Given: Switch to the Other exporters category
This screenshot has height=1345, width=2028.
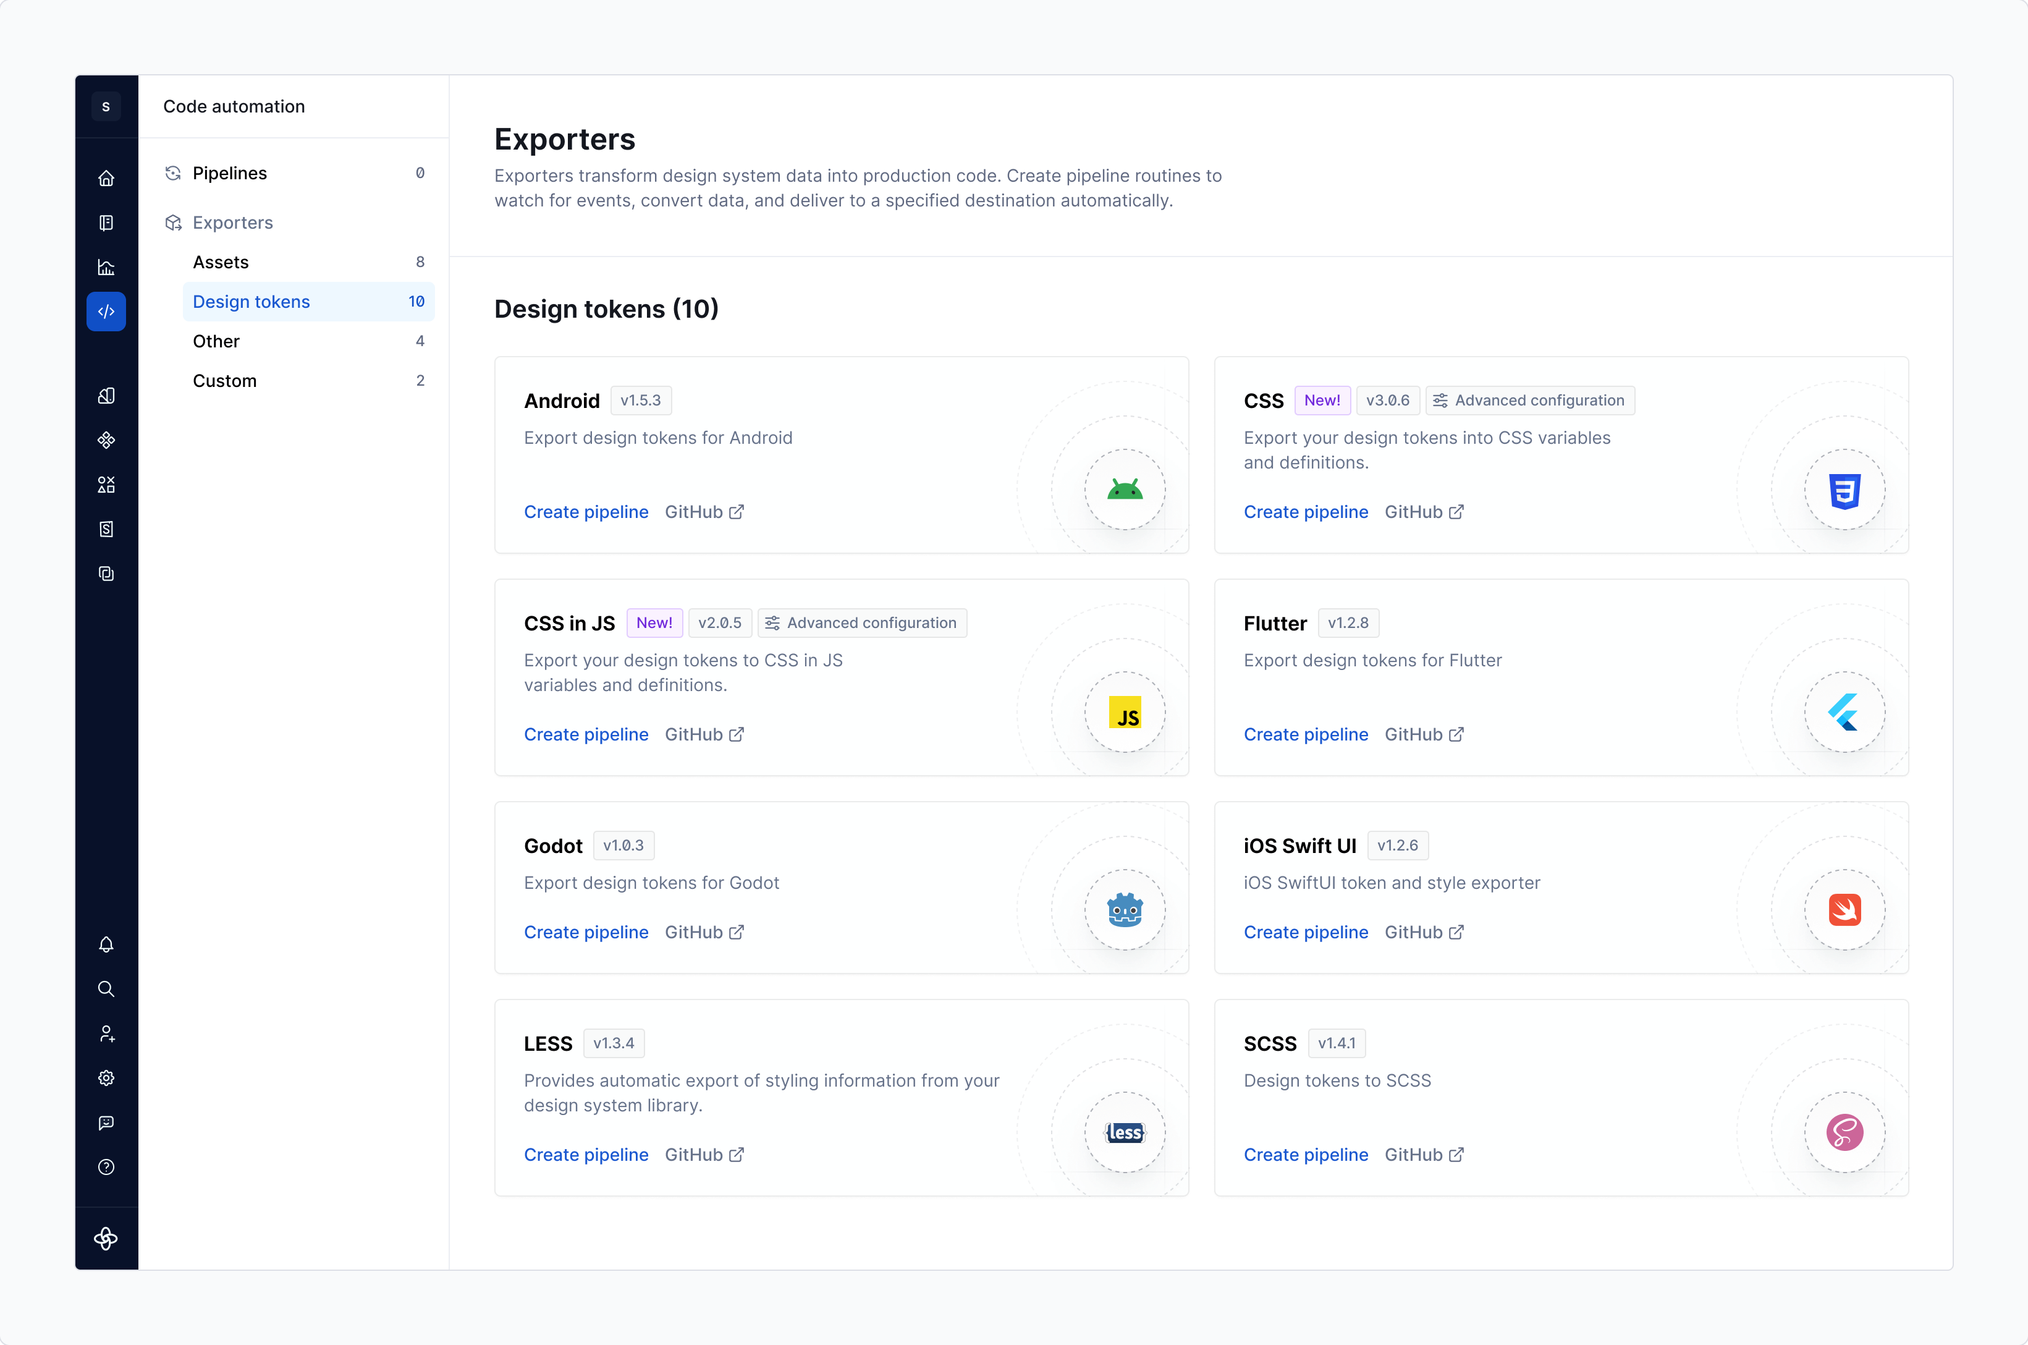Looking at the screenshot, I should pos(216,341).
